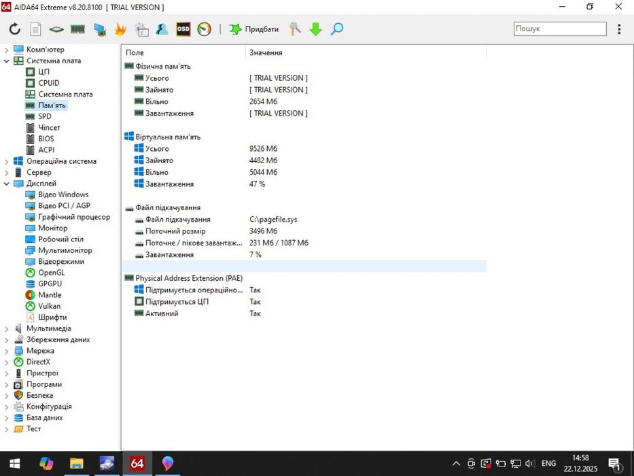
Task: Select the 9526 МБ value row
Action: coord(304,148)
